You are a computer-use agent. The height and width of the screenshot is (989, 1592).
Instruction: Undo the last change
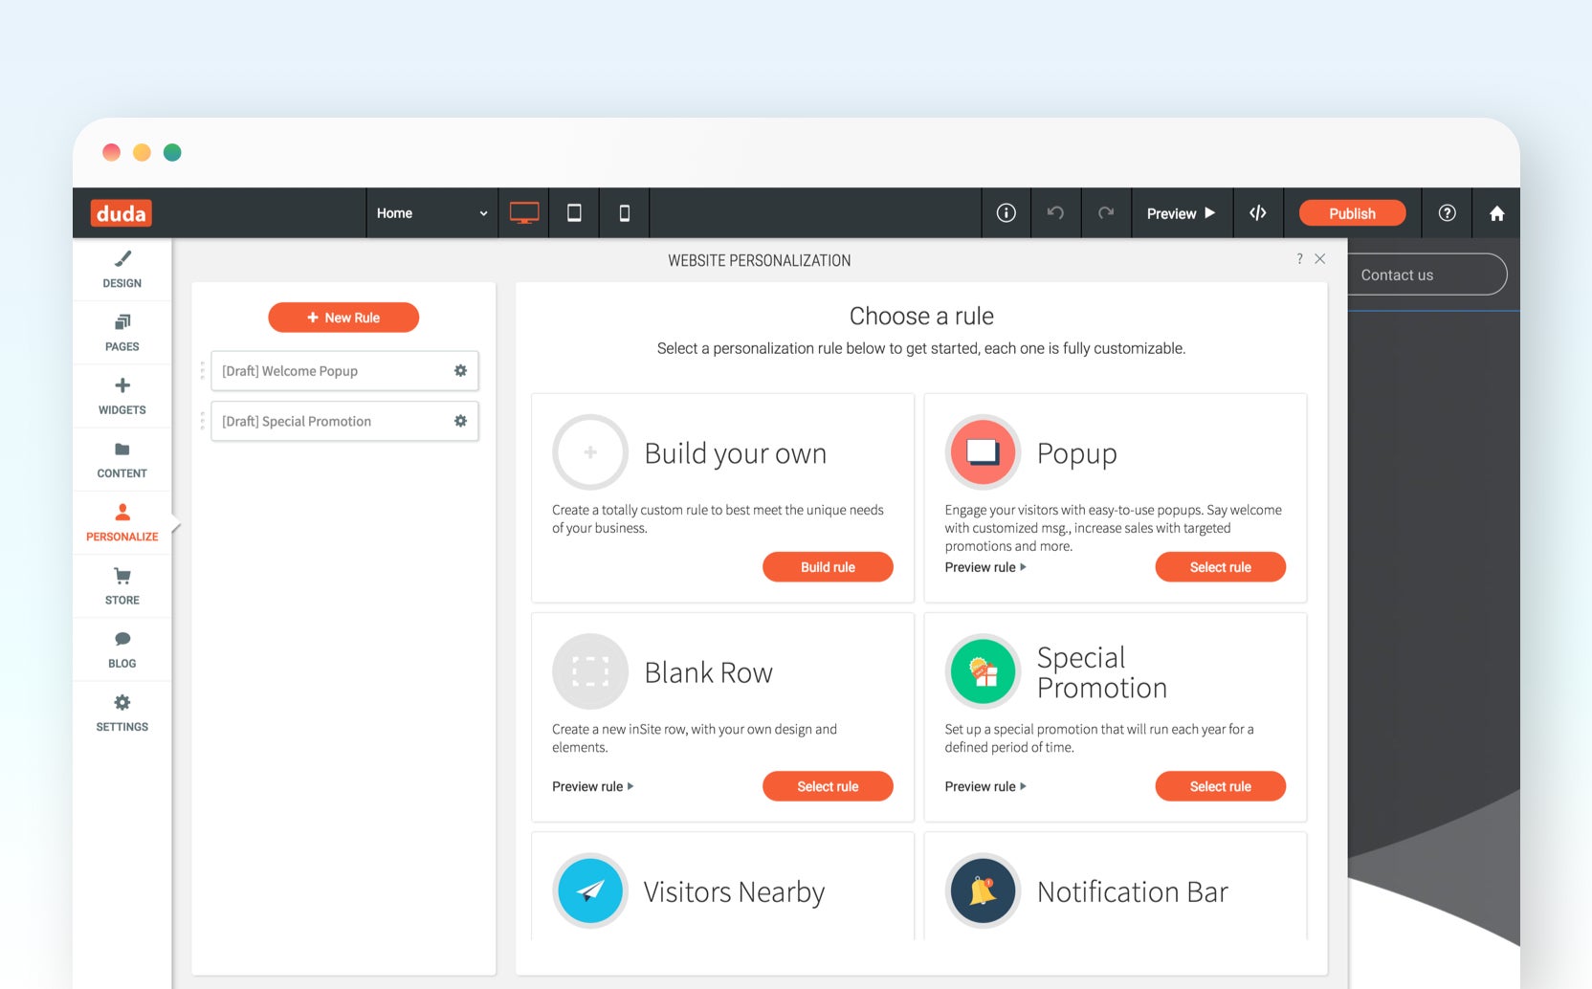pyautogui.click(x=1056, y=213)
